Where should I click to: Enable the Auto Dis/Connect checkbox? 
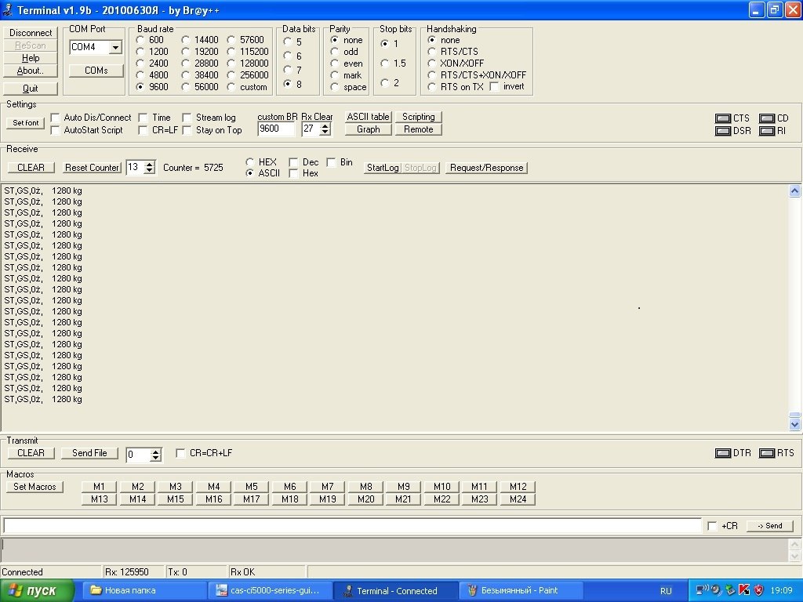pyautogui.click(x=56, y=118)
